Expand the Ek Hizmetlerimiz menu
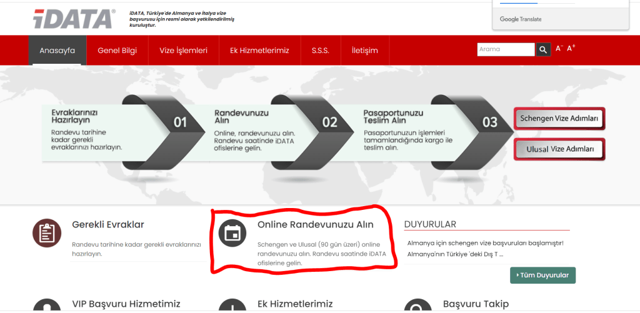This screenshot has height=313, width=640. (x=255, y=51)
